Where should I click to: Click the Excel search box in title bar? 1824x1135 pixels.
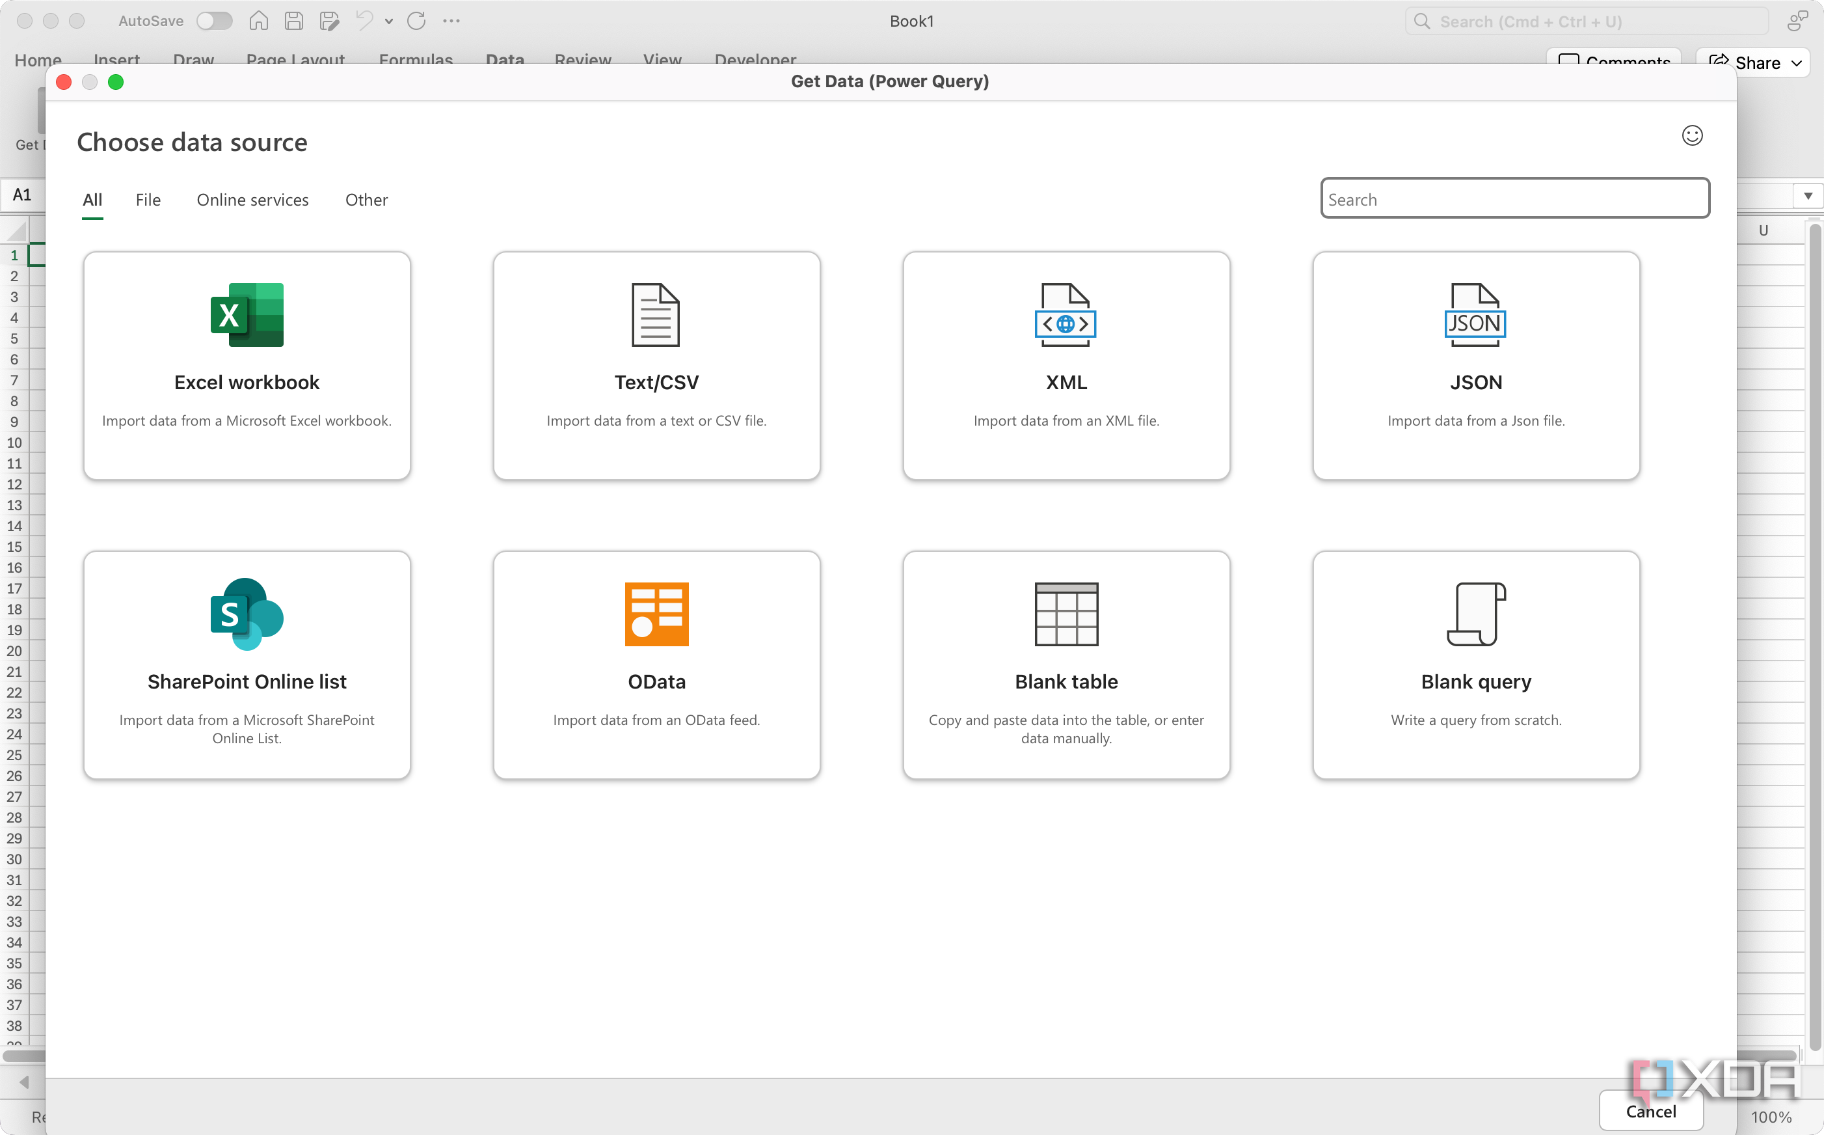[x=1586, y=21]
